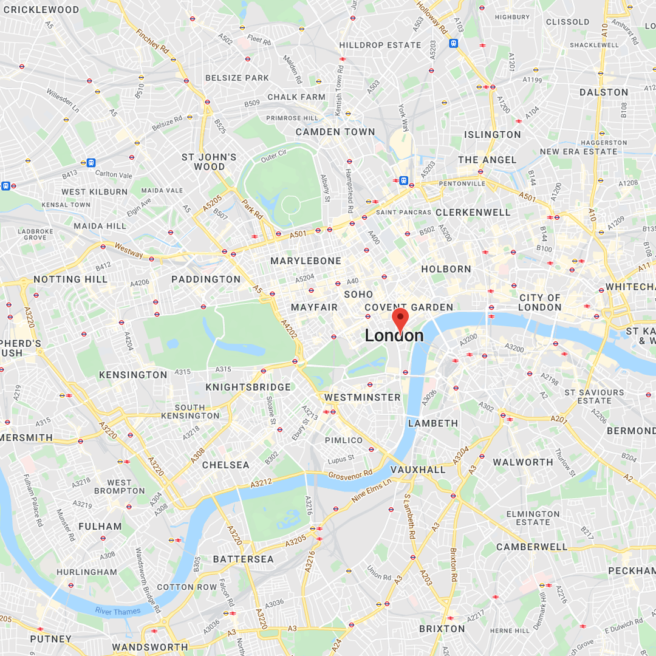
Task: Click the blue station icon left of West Kilburn
Action: click(5, 186)
